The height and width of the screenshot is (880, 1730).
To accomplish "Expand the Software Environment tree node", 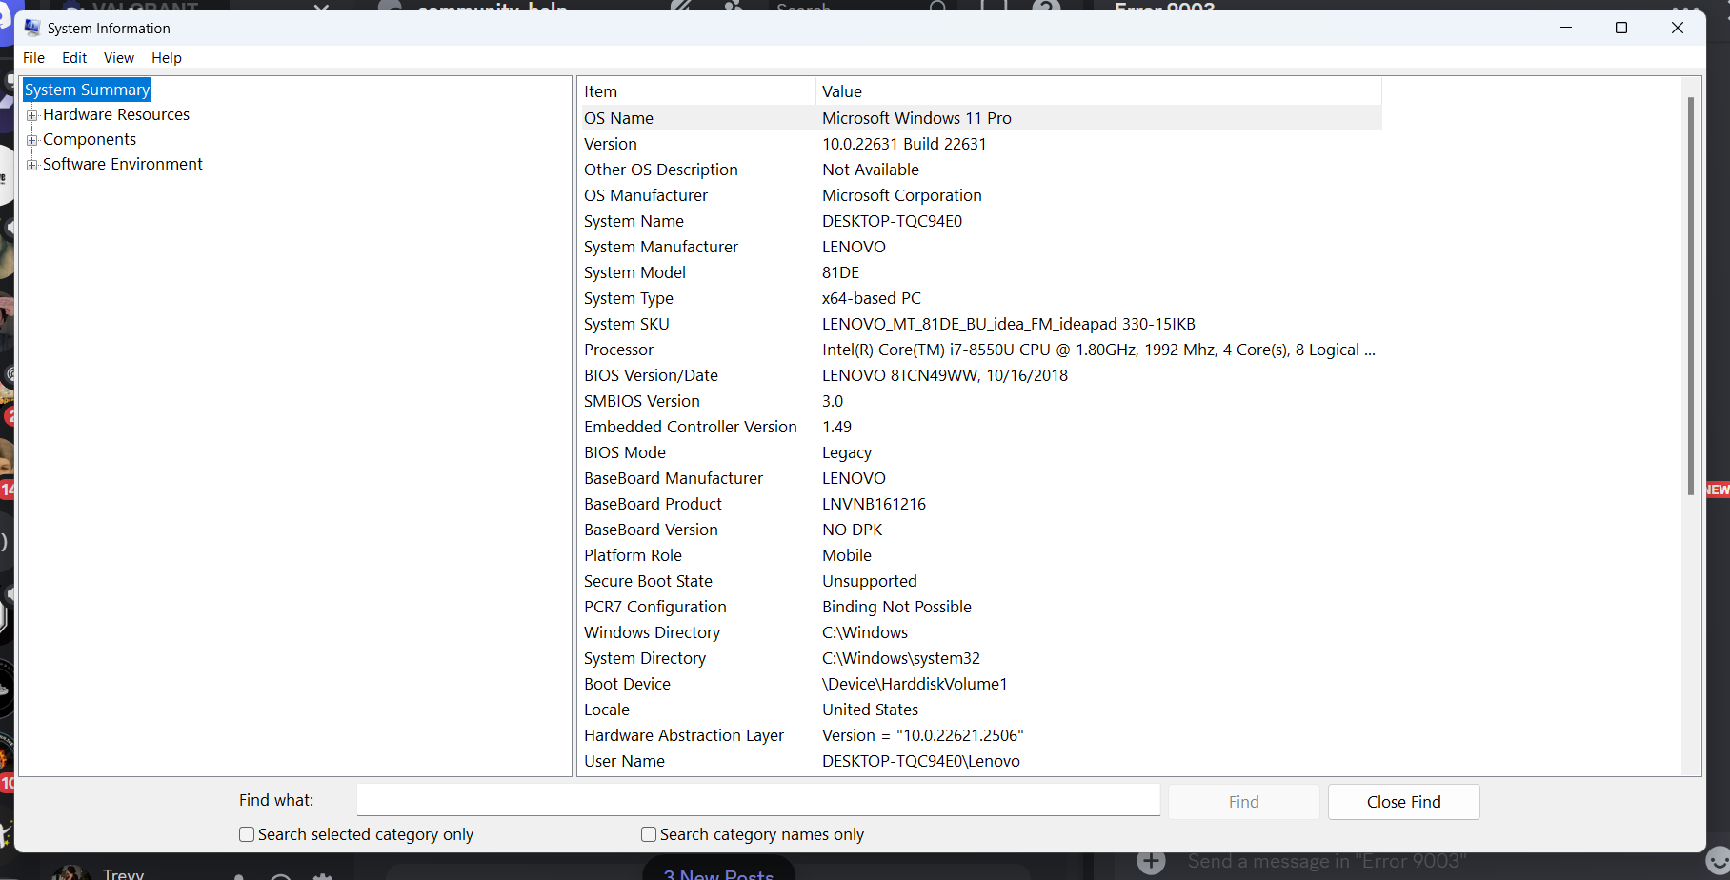I will [x=32, y=165].
